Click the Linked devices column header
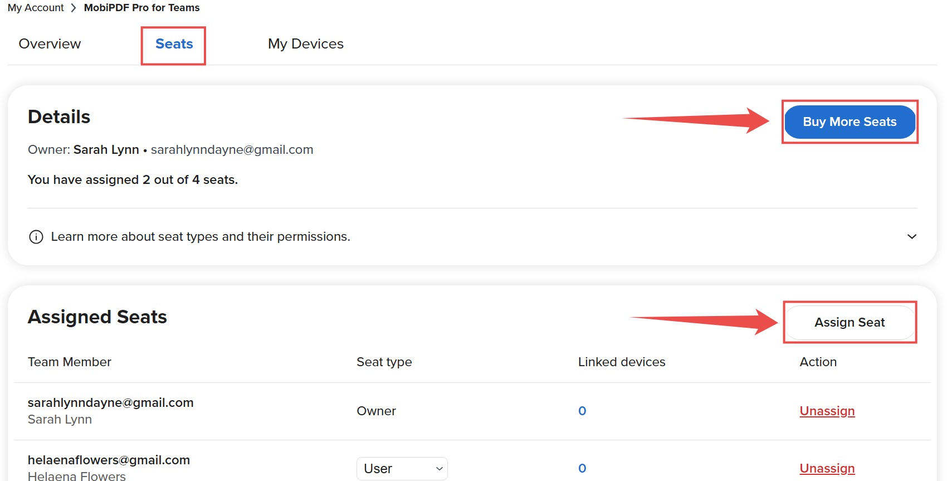947x481 pixels. pos(622,362)
